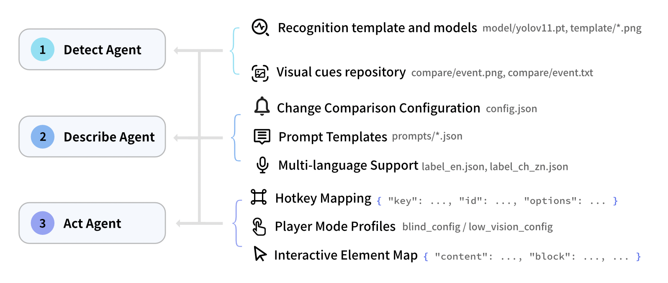668x283 pixels.
Task: Click the number 3 purple circle
Action: tap(43, 223)
